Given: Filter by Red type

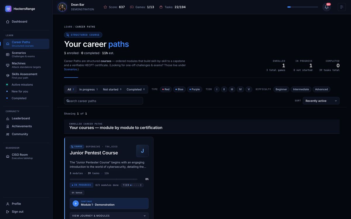Looking at the screenshot, I should pos(166,89).
